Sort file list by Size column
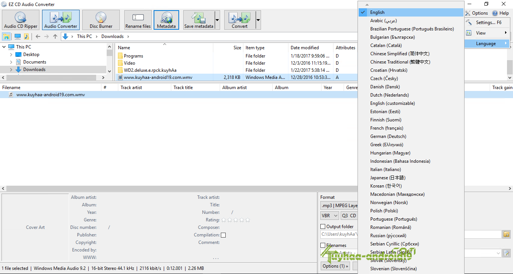Screen dimensions: 513x274 click(228, 48)
